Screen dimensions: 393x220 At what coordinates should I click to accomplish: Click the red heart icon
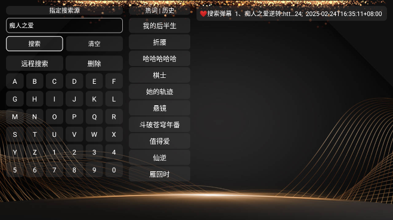[x=203, y=14]
